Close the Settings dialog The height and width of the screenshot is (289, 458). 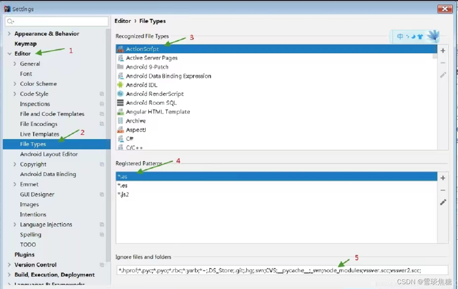pos(445,9)
